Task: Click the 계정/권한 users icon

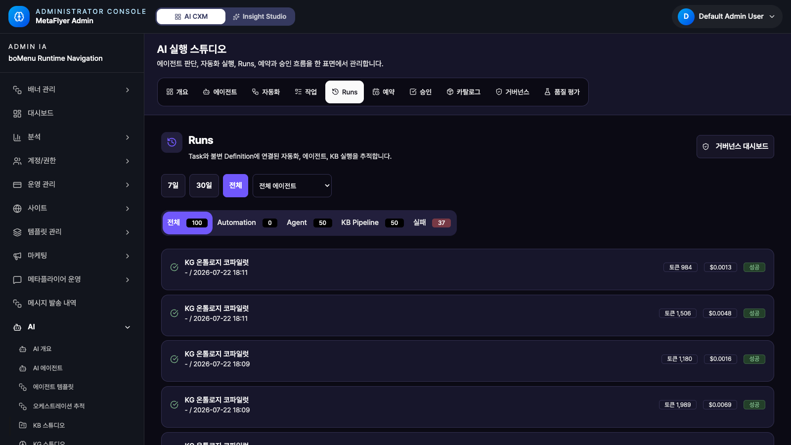Action: tap(17, 161)
